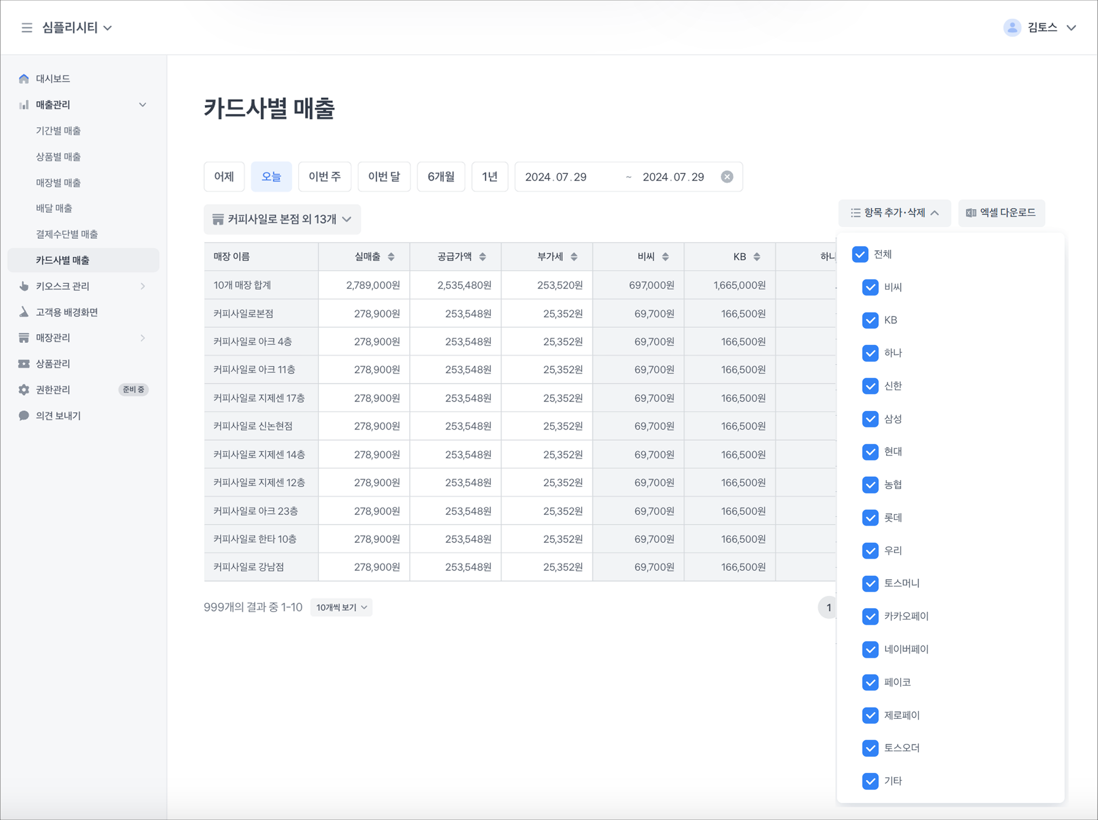Select the 이번 달 period button
1098x820 pixels.
point(384,176)
